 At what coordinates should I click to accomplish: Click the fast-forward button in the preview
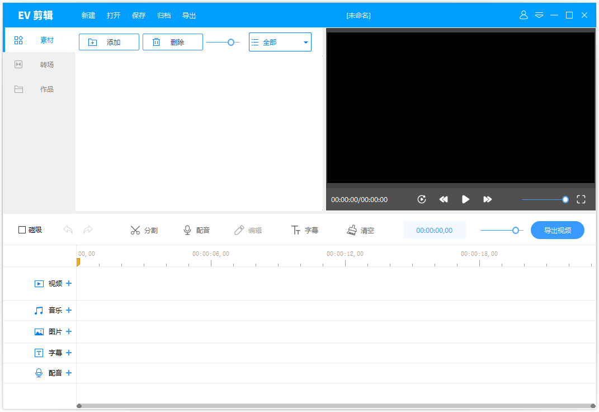487,199
